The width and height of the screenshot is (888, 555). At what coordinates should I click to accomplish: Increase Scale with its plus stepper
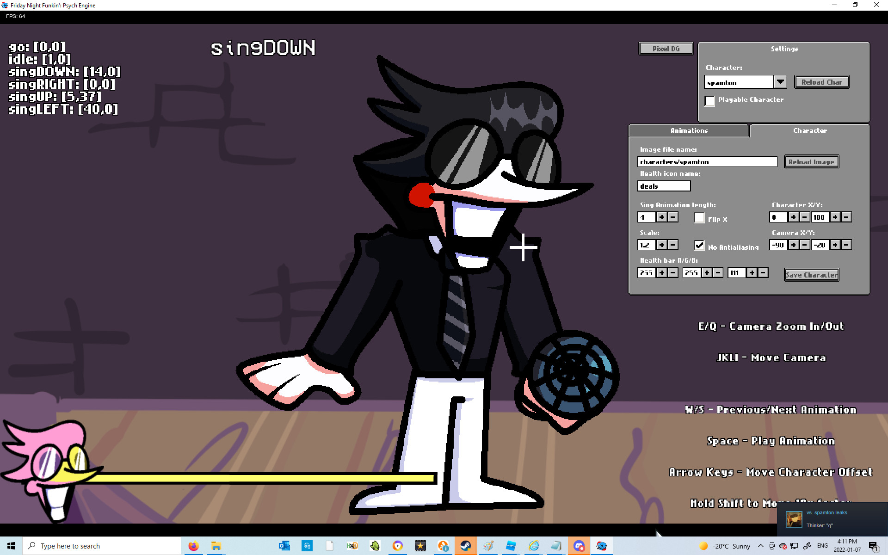coord(661,245)
